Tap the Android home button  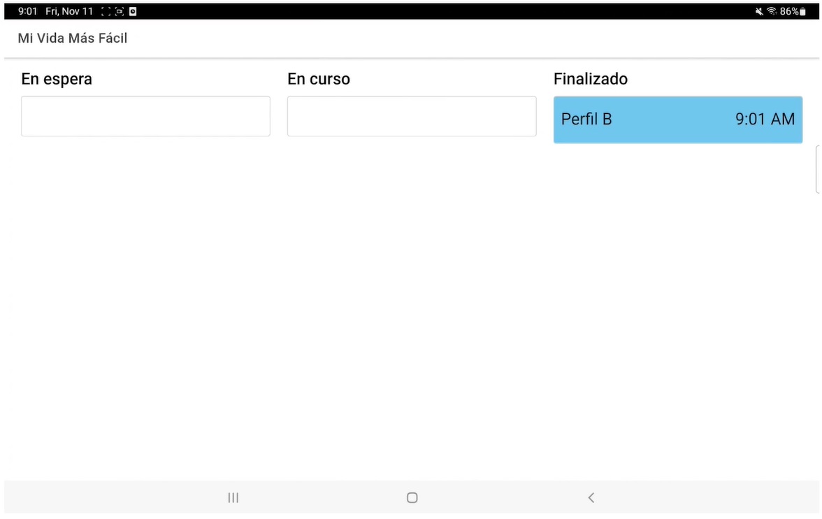(x=412, y=497)
